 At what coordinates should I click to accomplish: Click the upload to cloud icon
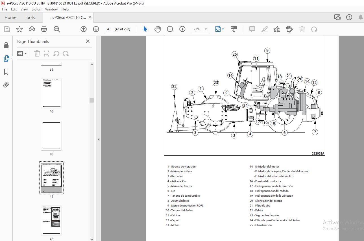[32, 29]
